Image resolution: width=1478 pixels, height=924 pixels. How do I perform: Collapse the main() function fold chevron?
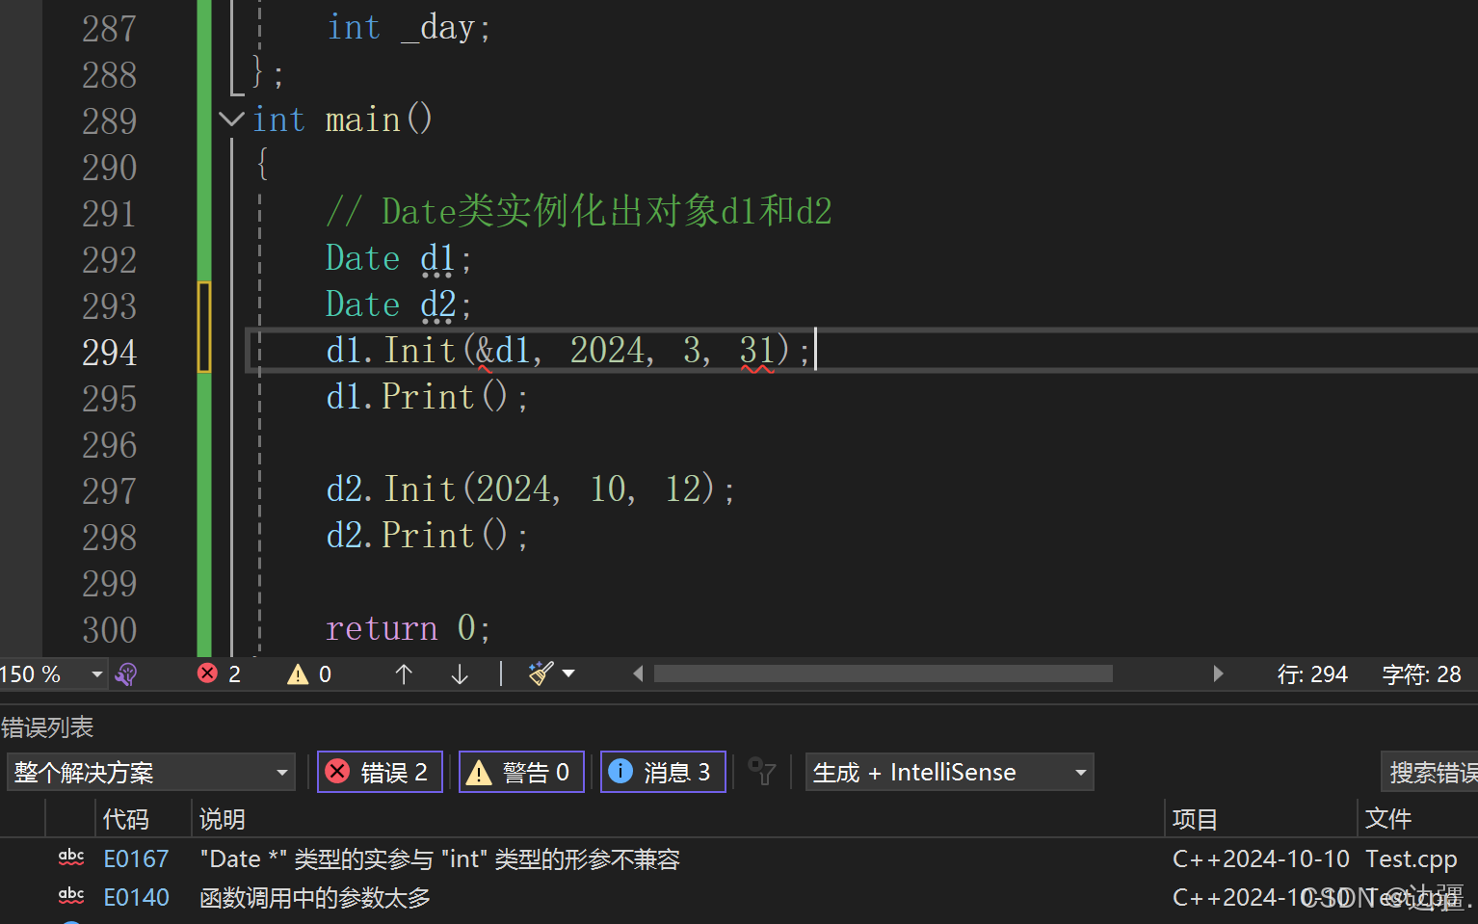231,119
